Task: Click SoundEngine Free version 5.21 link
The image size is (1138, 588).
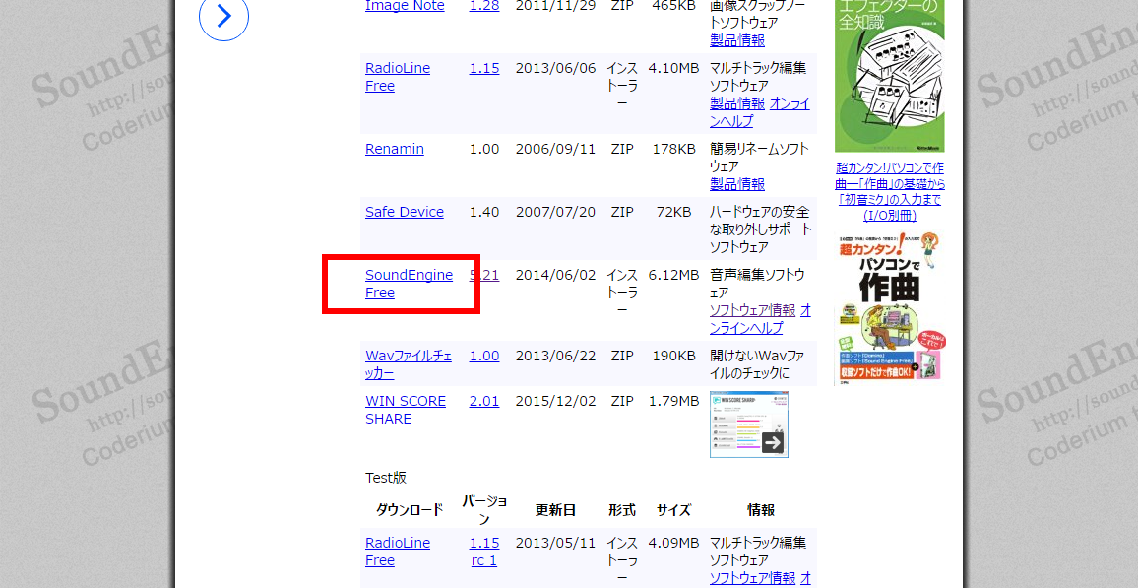Action: pos(484,275)
